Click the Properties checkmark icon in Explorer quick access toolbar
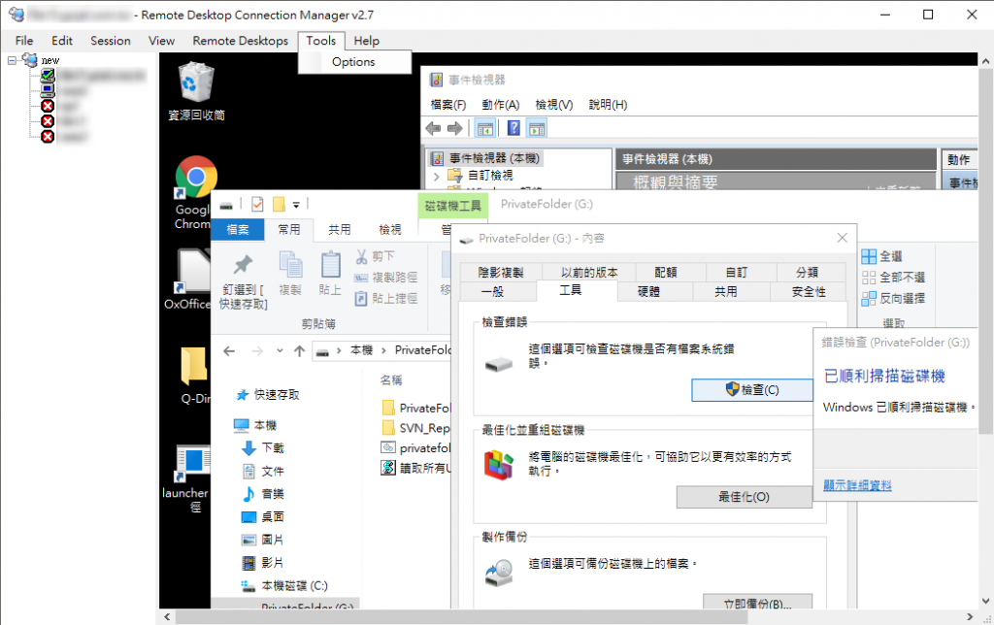The image size is (994, 625). click(x=256, y=204)
